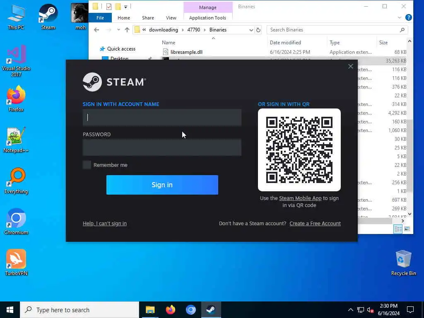Viewport: 424px width, 318px height.
Task: Sort by the Size column header
Action: tap(383, 43)
